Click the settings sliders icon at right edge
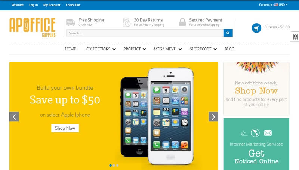 295,37
